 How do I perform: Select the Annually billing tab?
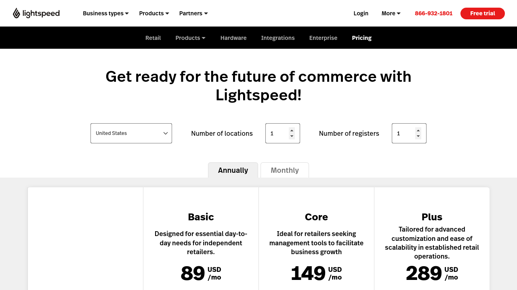pos(233,170)
